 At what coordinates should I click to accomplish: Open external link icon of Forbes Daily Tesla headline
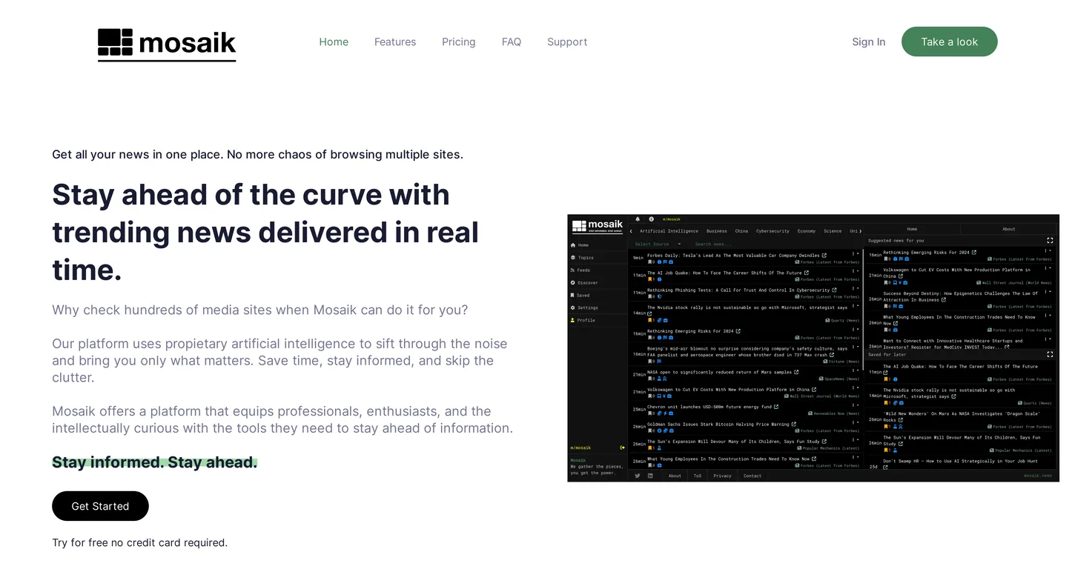tap(824, 256)
